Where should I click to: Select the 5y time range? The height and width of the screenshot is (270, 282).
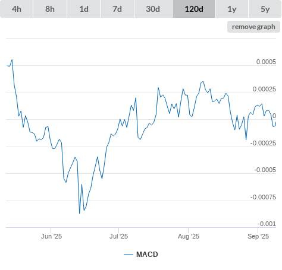pos(265,9)
